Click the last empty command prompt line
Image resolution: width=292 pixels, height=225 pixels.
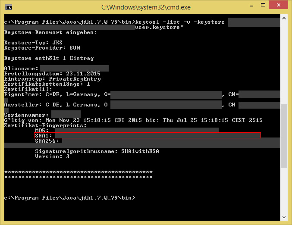pos(69,197)
